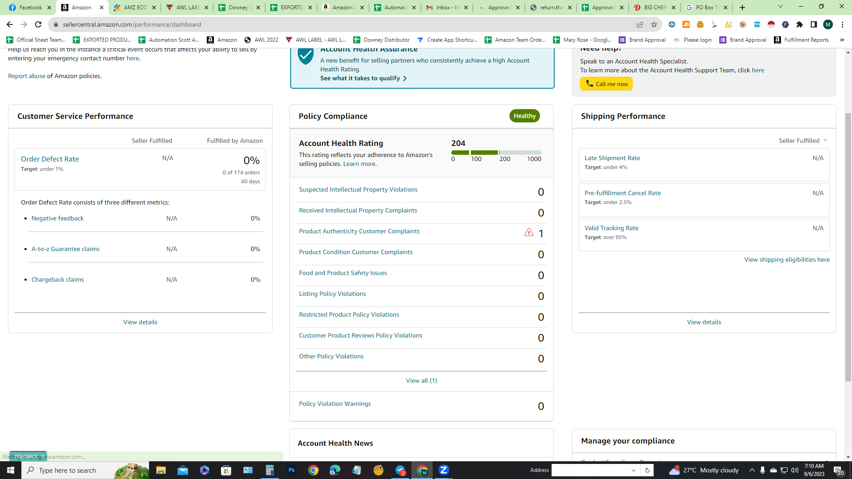Open Microsoft Edge in taskbar
The height and width of the screenshot is (479, 852).
(x=335, y=470)
